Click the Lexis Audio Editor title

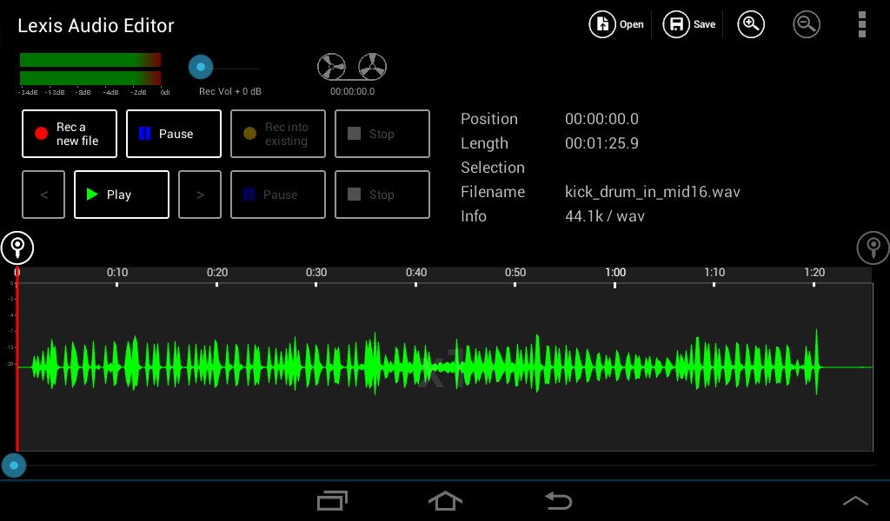point(96,25)
